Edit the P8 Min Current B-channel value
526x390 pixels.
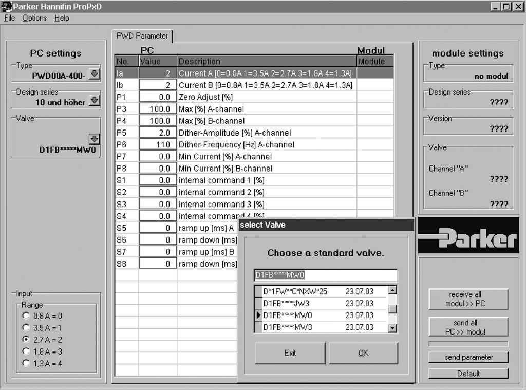158,169
